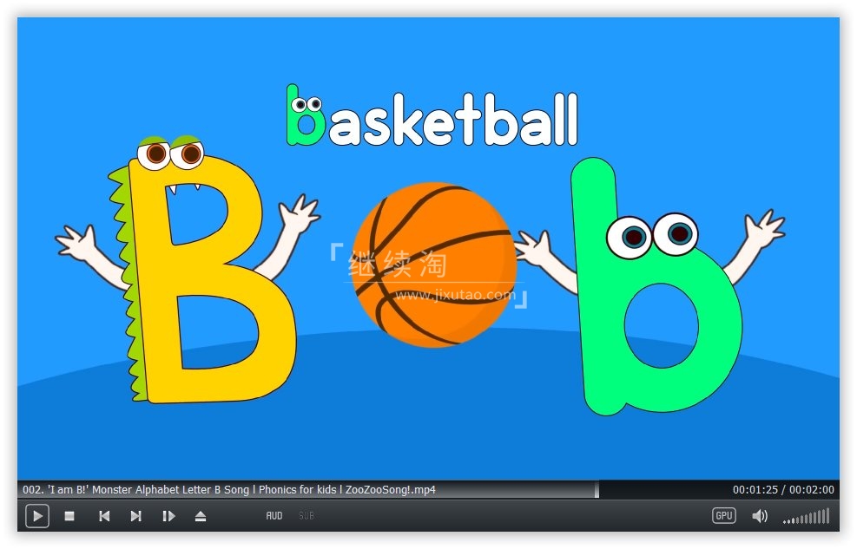The image size is (857, 549).
Task: Mute the sound with the speaker icon
Action: (759, 516)
